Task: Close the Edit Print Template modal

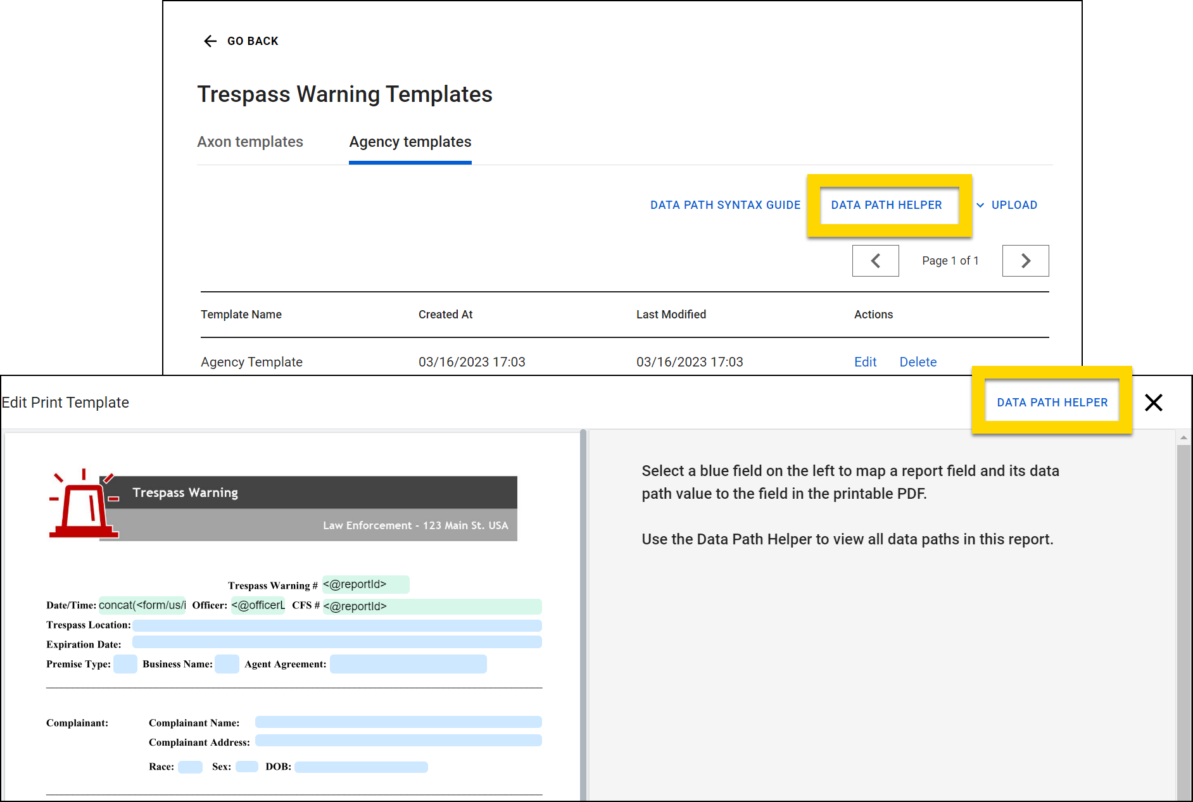Action: click(1154, 403)
